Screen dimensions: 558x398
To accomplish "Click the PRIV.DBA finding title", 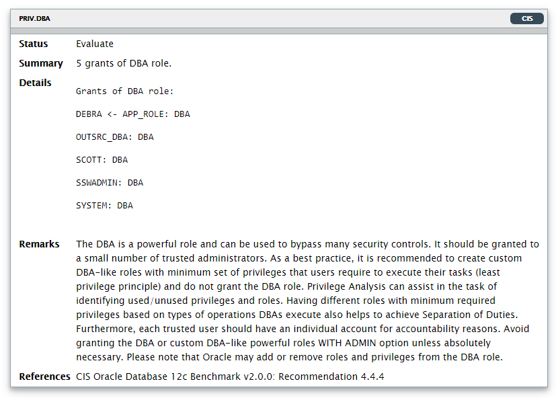I will (x=34, y=19).
